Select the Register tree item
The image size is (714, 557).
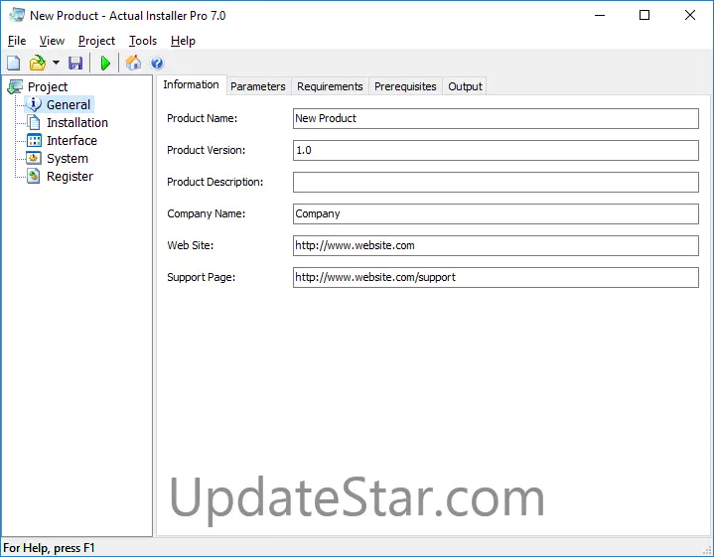point(71,177)
